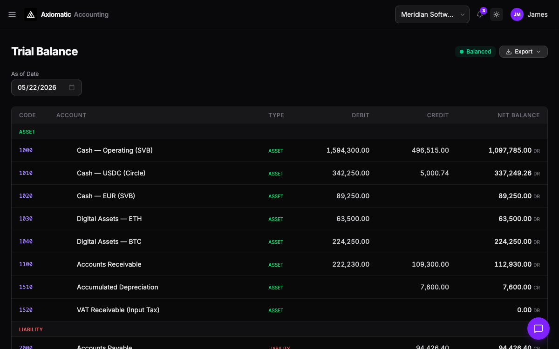Click Cash — Operating (SVB) account name
The height and width of the screenshot is (349, 559).
point(115,150)
